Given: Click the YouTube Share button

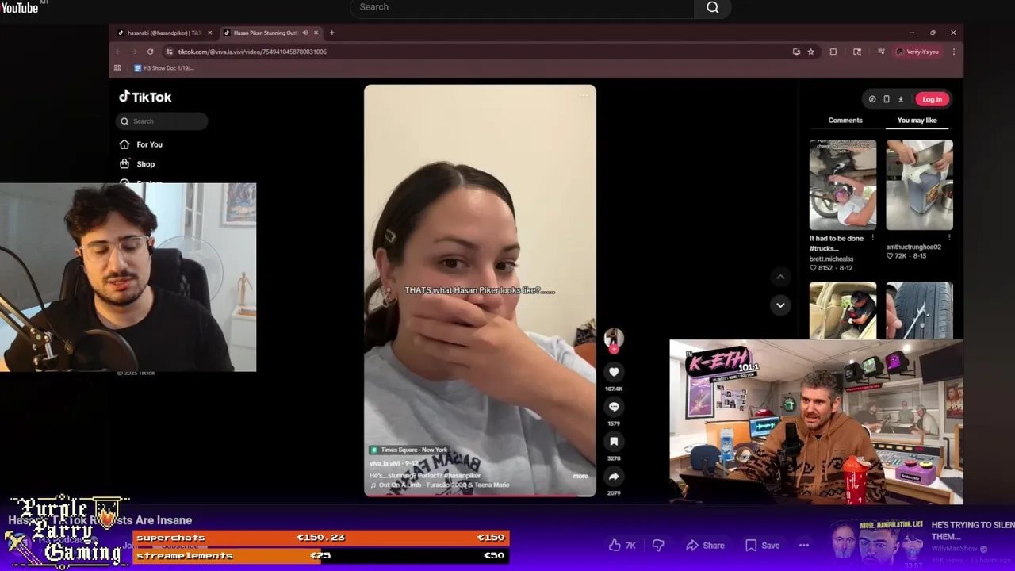Looking at the screenshot, I should tap(705, 546).
